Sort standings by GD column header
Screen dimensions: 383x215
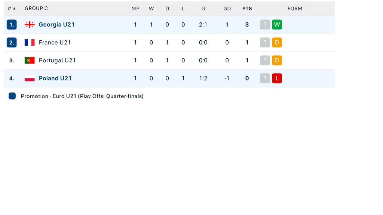pos(227,9)
